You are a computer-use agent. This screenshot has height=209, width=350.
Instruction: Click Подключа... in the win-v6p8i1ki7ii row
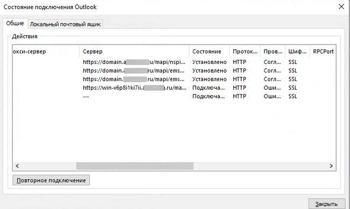[208, 88]
